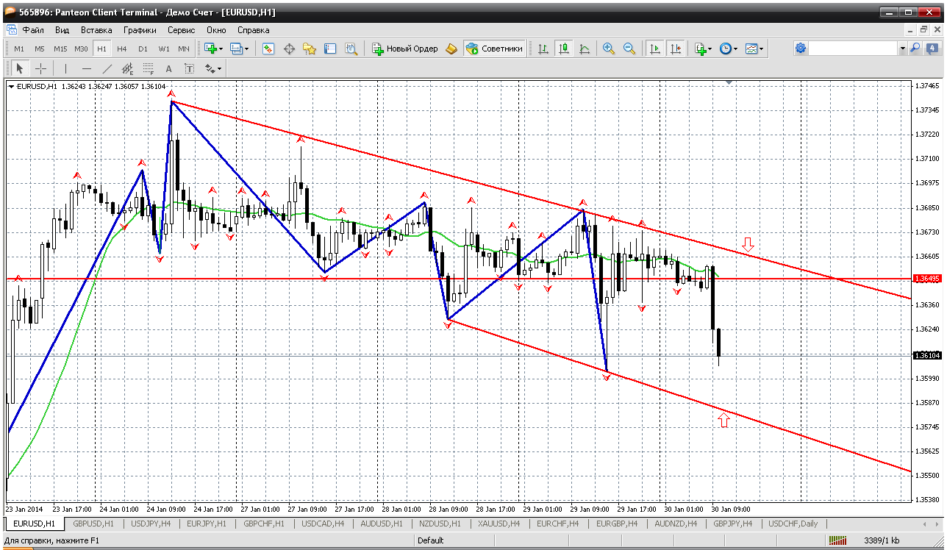The width and height of the screenshot is (947, 550).
Task: Set timeframe to H4
Action: pyautogui.click(x=122, y=49)
